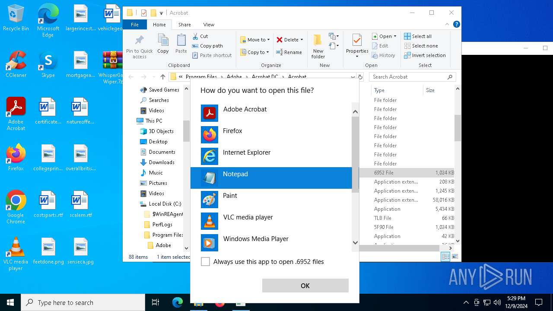553x311 pixels.
Task: Confirm the dialog with OK
Action: click(x=305, y=286)
